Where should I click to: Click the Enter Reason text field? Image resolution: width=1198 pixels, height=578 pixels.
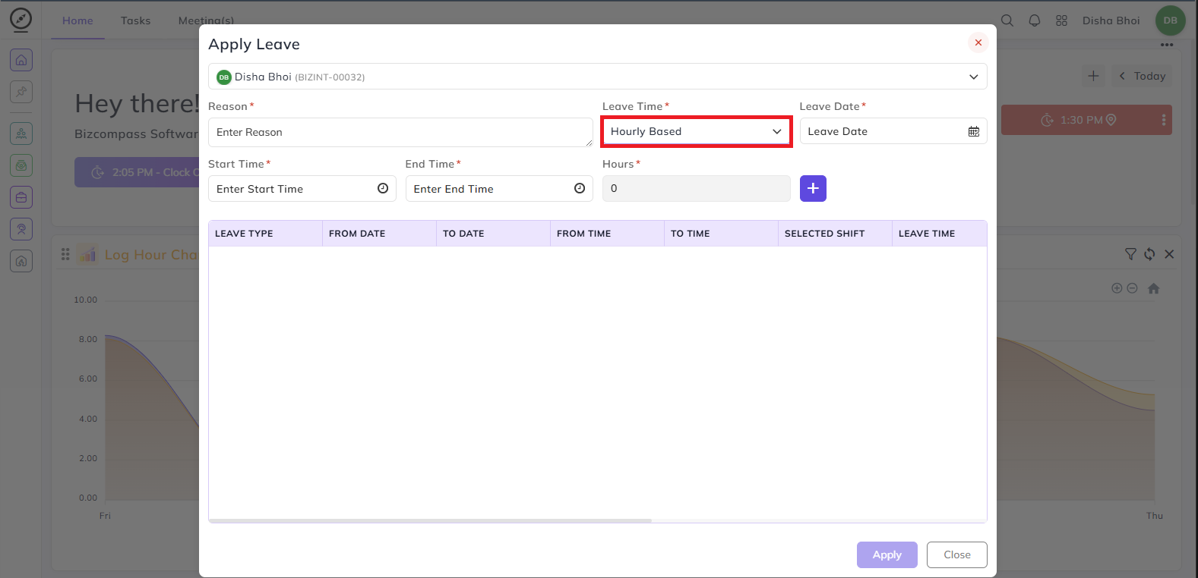[x=400, y=132]
